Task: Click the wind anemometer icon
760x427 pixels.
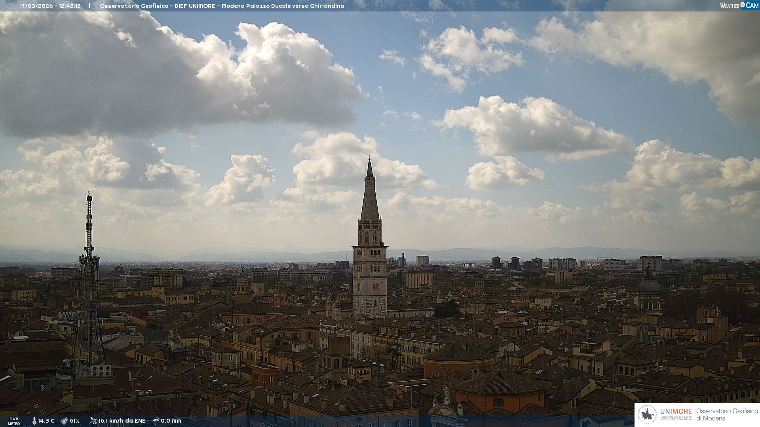Action: click(x=93, y=421)
